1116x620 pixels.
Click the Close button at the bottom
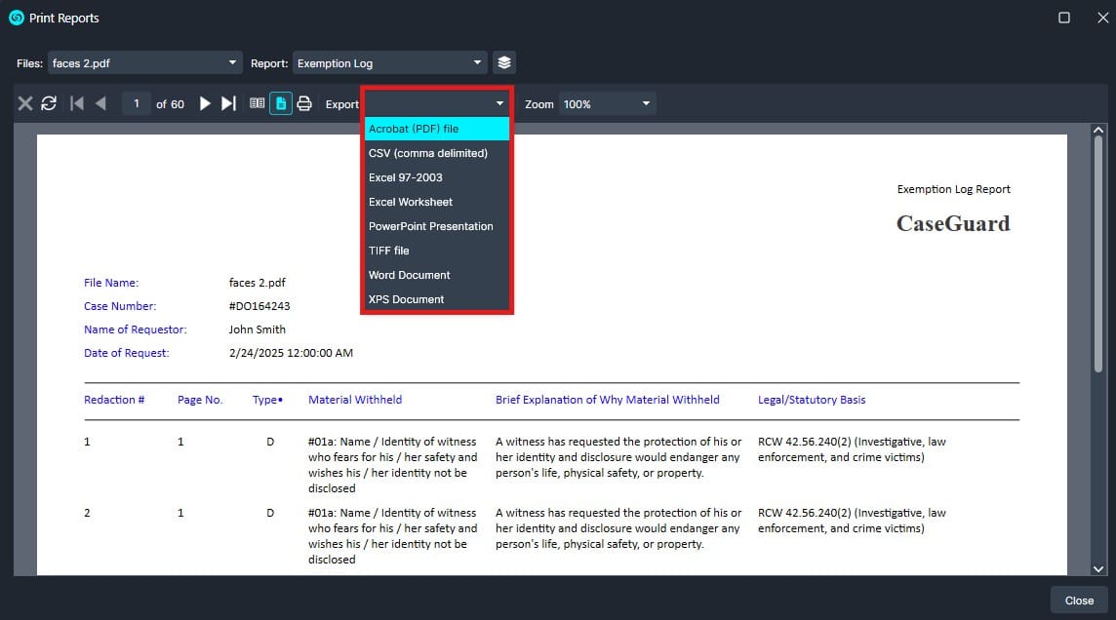(1079, 601)
